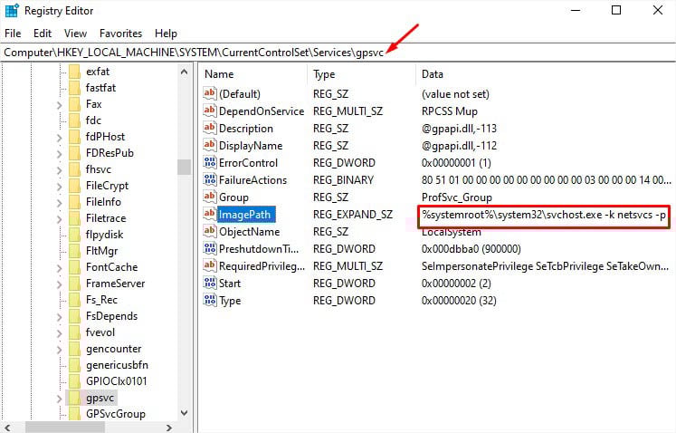Click the FileCrypt folder icon
Screen dimensions: 676x433
pyautogui.click(x=74, y=186)
